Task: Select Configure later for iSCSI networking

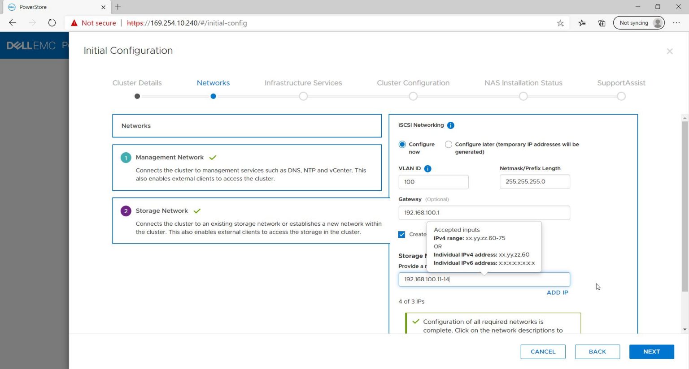Action: 448,144
